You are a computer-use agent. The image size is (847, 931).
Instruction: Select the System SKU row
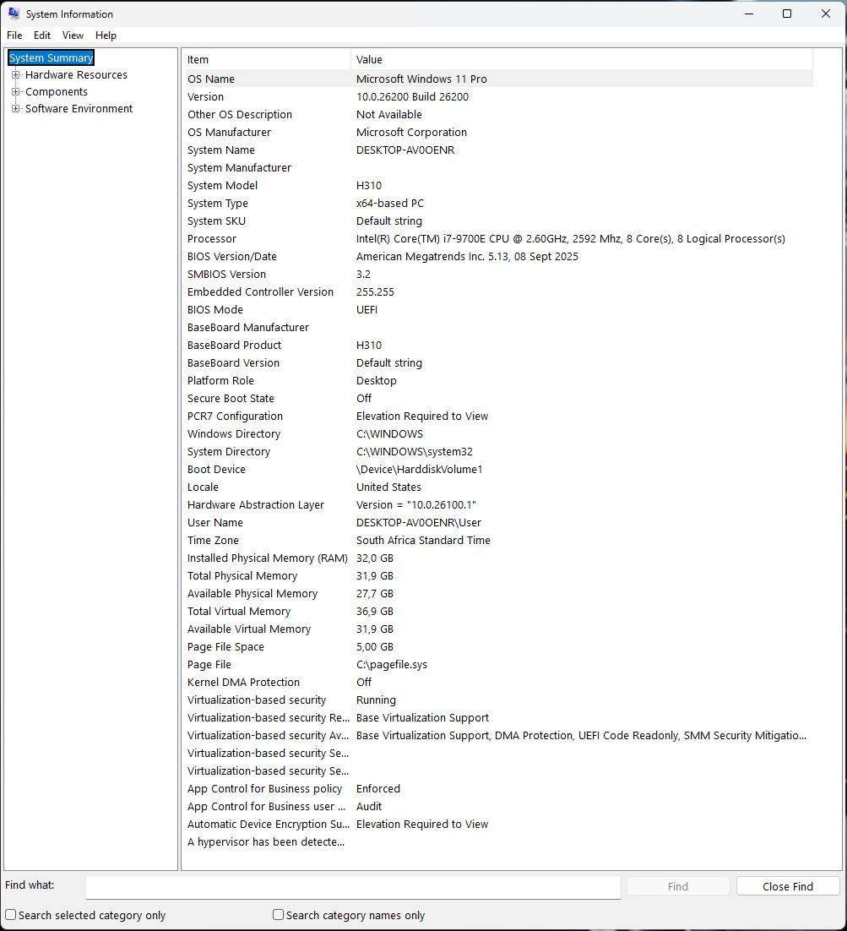498,220
